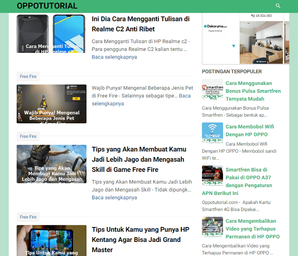Open 'Tips yang Akan Membuat Kamu' headline

click(x=139, y=160)
